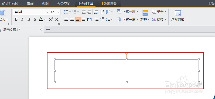The image size is (215, 99).
Task: Click the text direction icon
Action: (102, 12)
